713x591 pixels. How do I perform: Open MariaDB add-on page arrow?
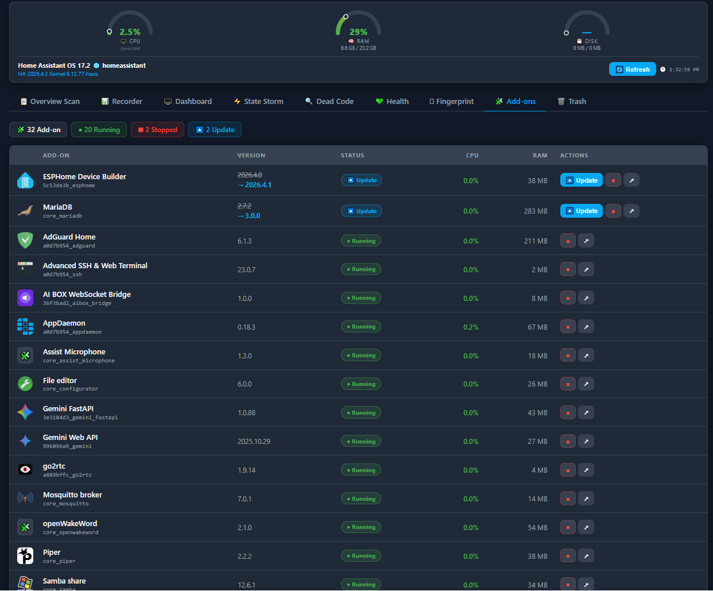[631, 211]
